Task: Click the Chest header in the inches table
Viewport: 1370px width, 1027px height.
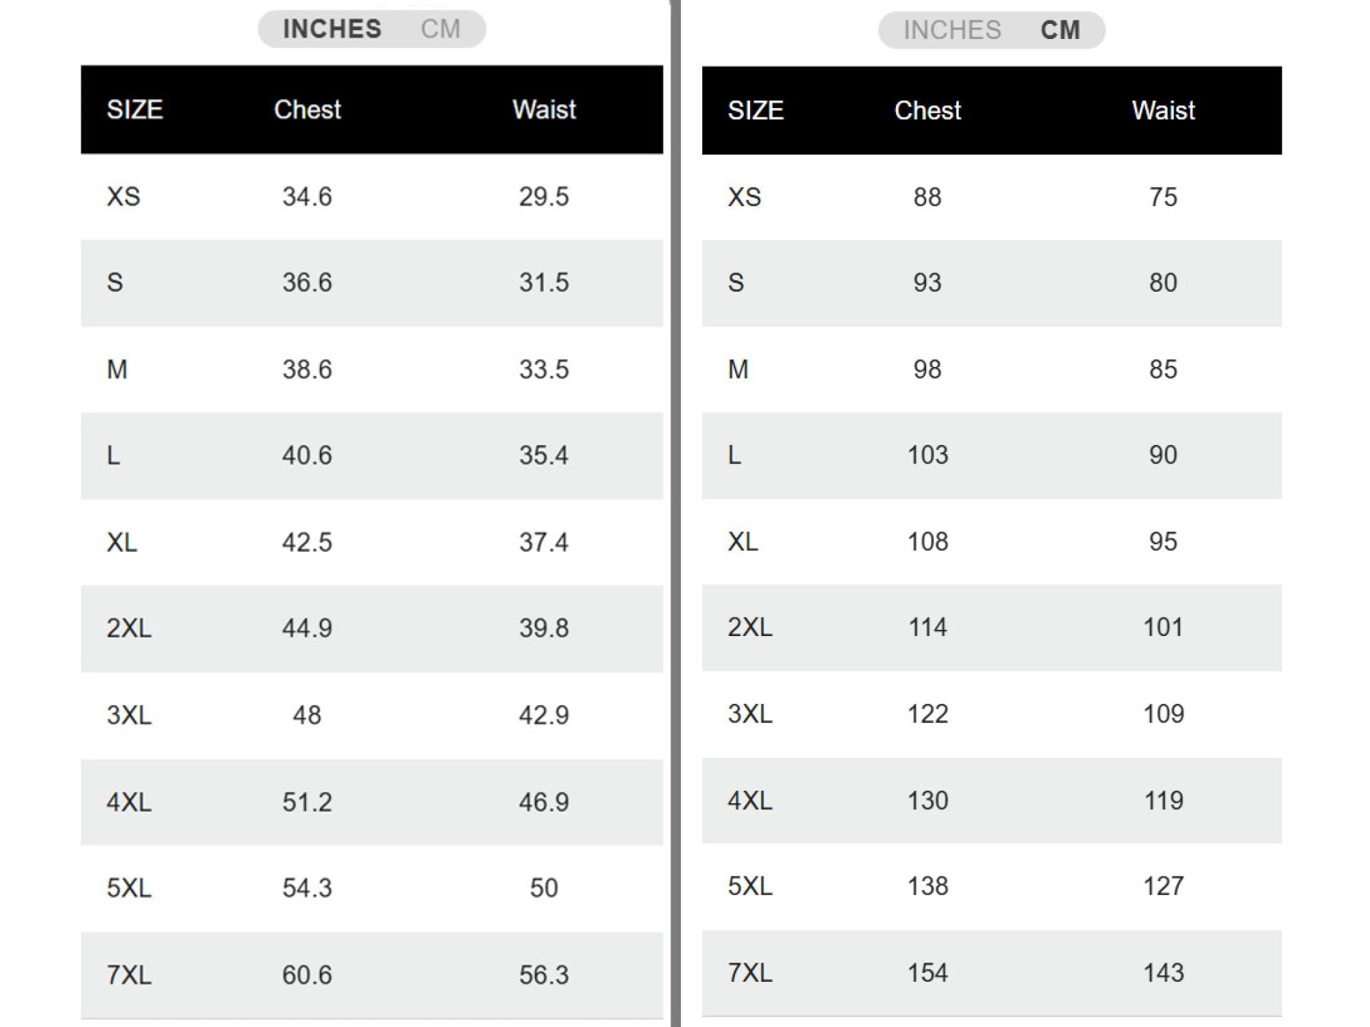Action: (308, 110)
